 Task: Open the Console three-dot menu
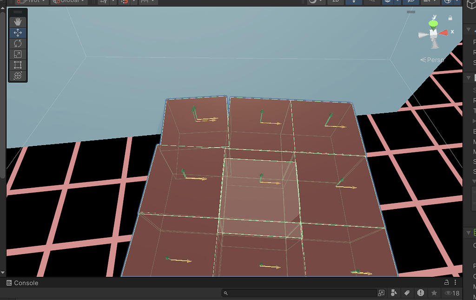coord(455,282)
